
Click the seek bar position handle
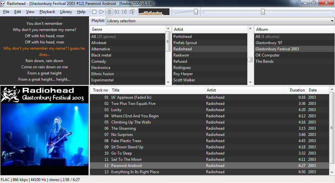[263, 12]
